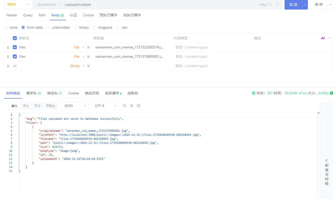Image resolution: width=336 pixels, height=199 pixels.
Task: Open the 实际请求 tab
Action: (113, 93)
